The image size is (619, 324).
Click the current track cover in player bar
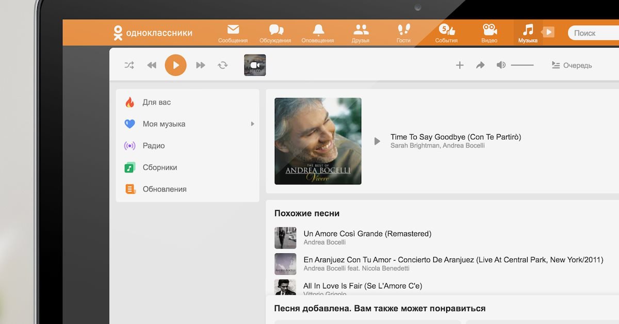coord(255,65)
